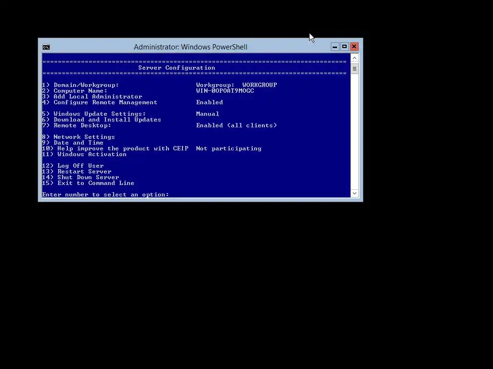Viewport: 493px width, 369px height.
Task: Click the 'Not participating' CEIP value
Action: 229,148
